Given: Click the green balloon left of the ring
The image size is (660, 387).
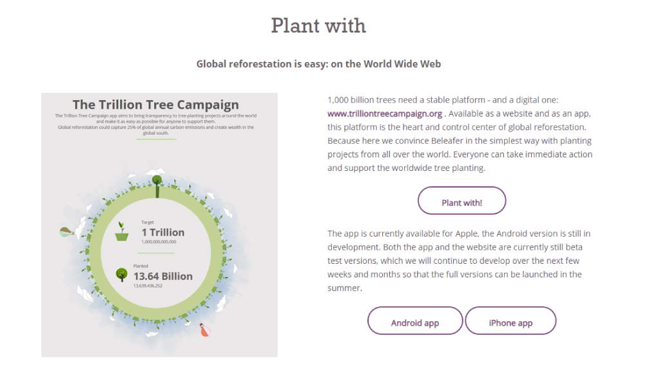Looking at the screenshot, I should click(66, 232).
